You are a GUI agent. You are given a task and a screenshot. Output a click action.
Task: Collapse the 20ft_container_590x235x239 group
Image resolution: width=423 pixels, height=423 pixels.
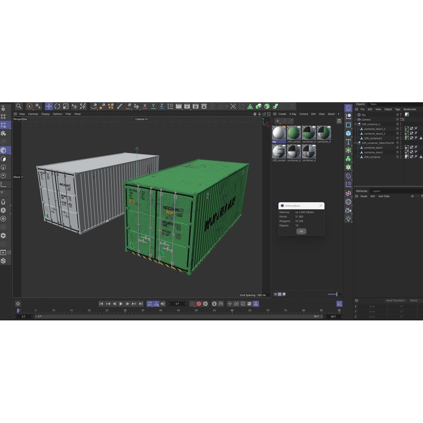click(x=355, y=143)
